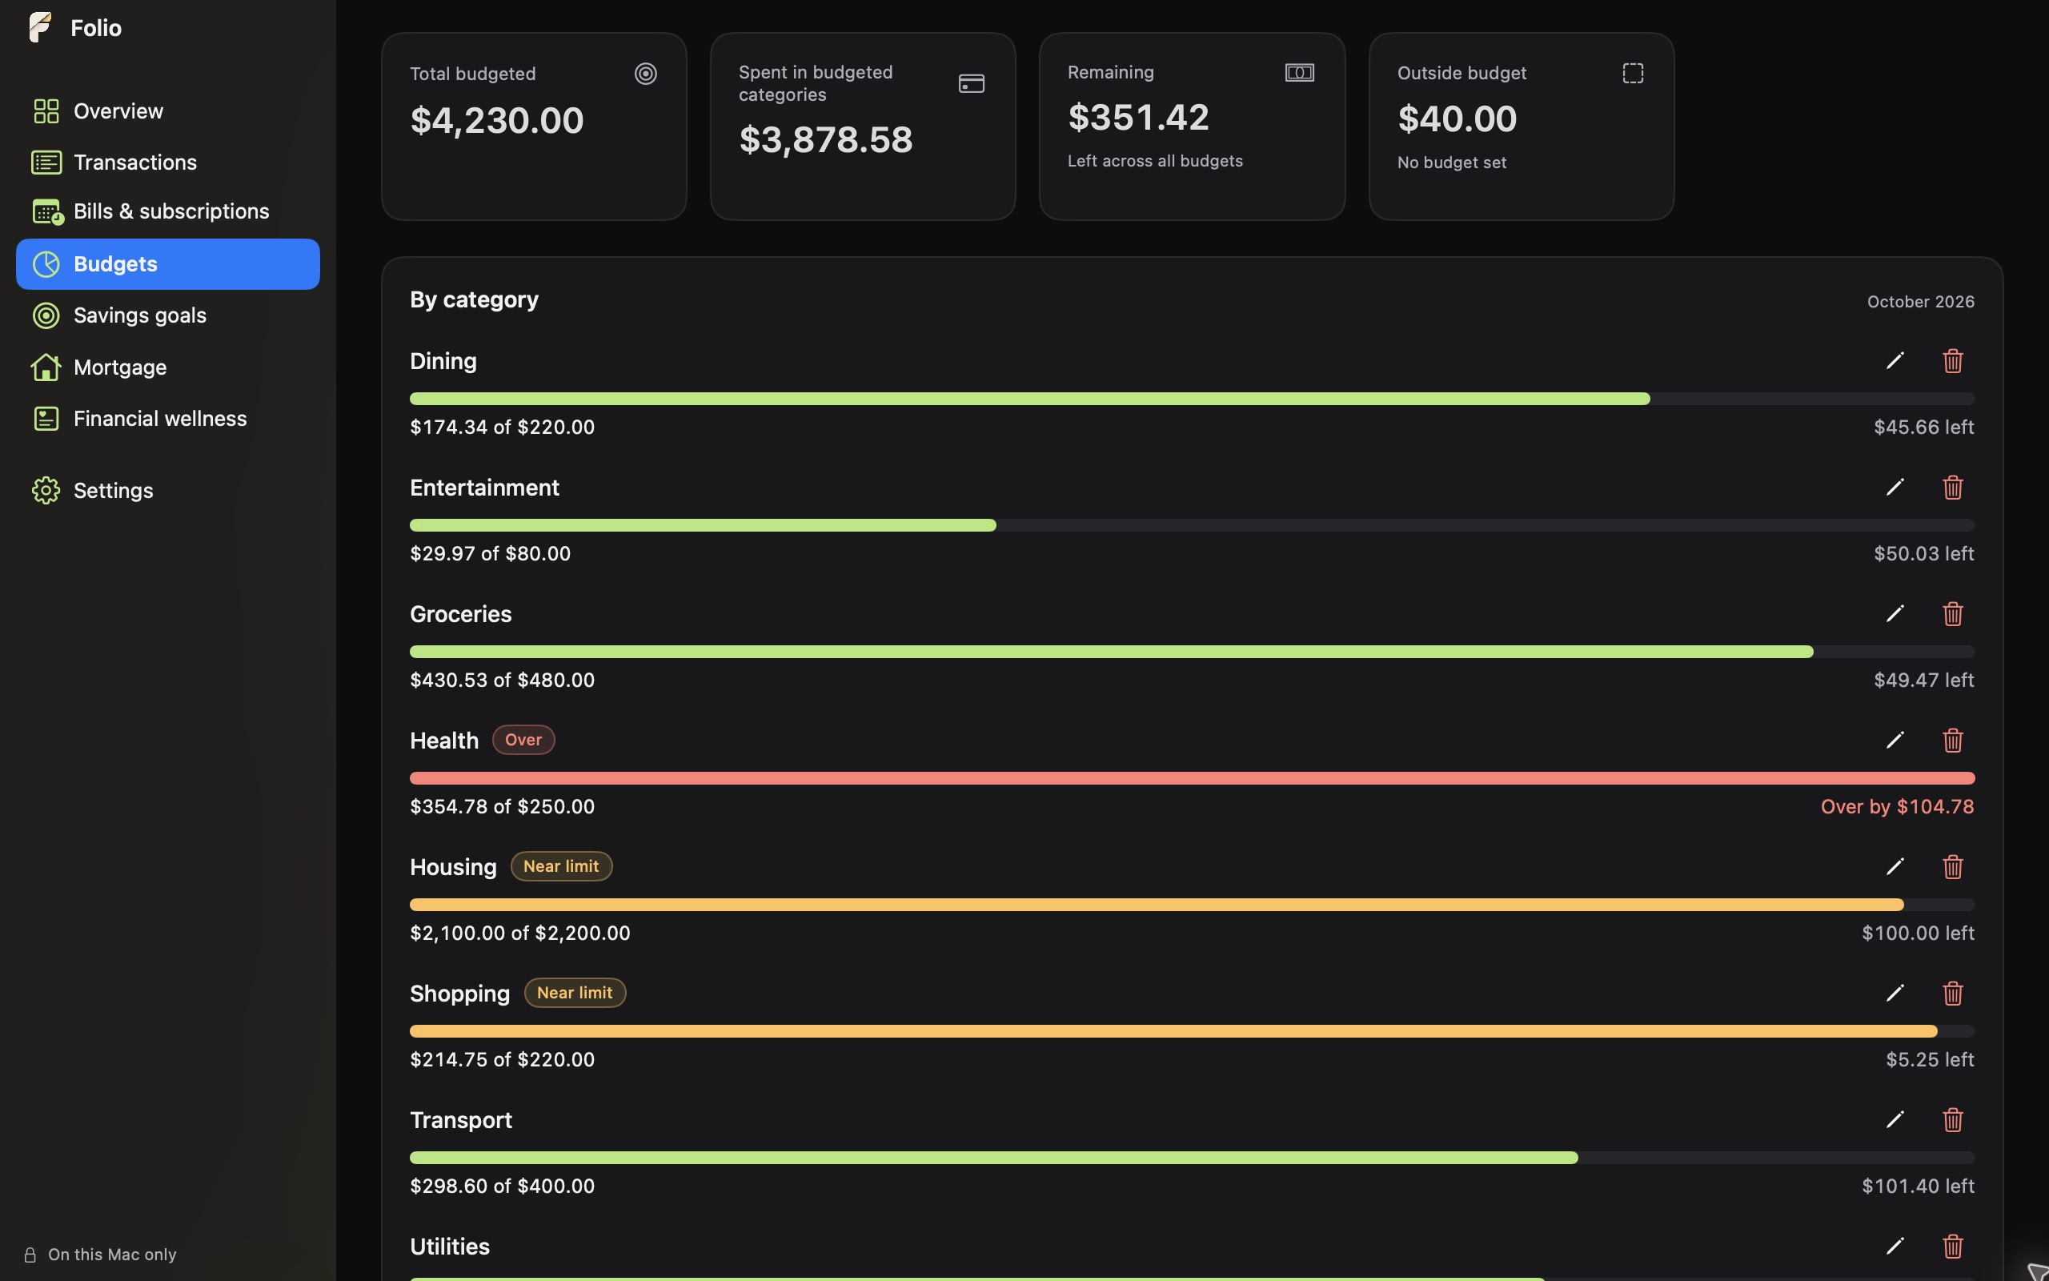Open the Overview page
This screenshot has width=2049, height=1281.
tap(167, 111)
